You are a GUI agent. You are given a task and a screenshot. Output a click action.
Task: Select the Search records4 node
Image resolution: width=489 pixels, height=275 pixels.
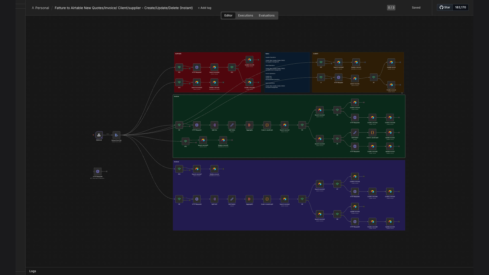284,199
